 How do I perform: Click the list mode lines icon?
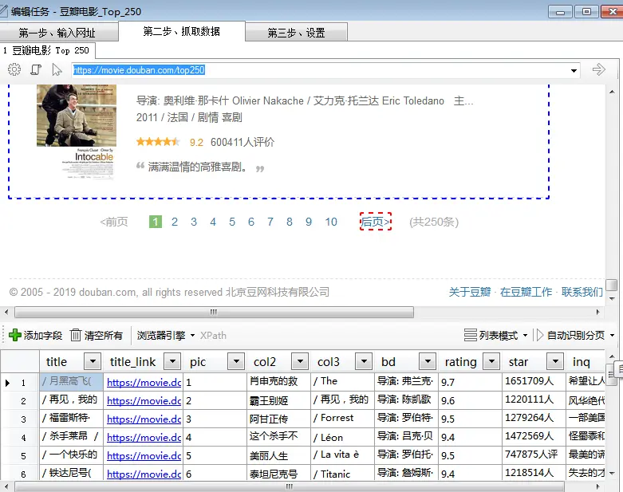click(470, 335)
